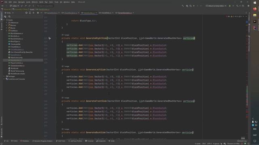Open the Git menu
The width and height of the screenshot is (259, 145).
(x=61, y=2)
